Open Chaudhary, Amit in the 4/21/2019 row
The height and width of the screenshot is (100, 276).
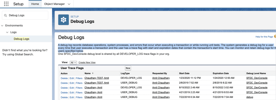coord(93,92)
